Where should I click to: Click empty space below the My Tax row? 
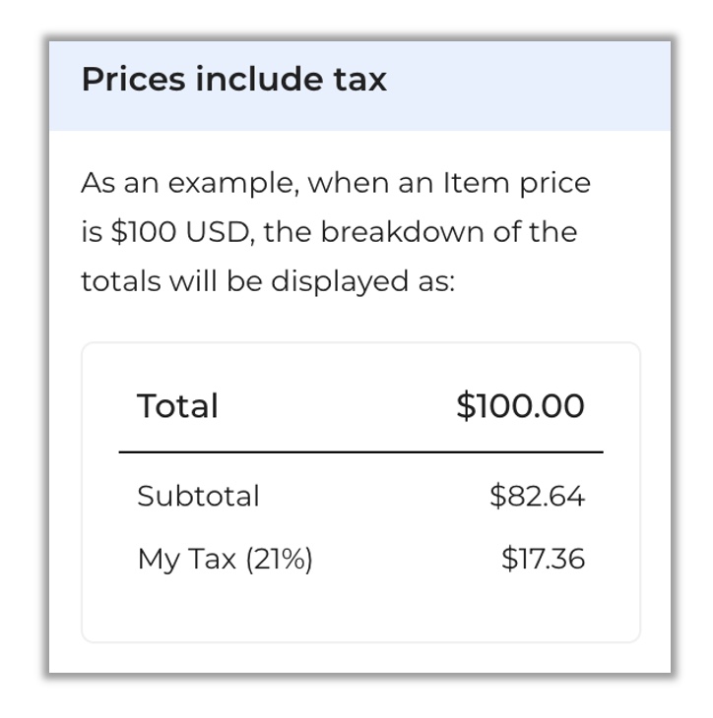(360, 609)
